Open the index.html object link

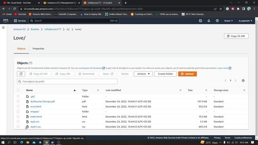click(36, 116)
